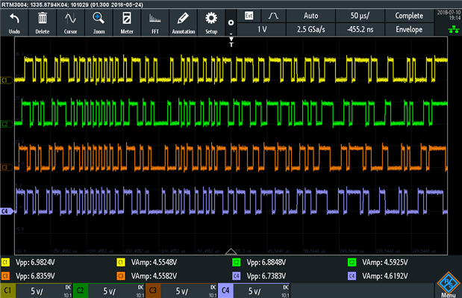Toggle the C3 channel button
The width and height of the screenshot is (462, 298).
(x=152, y=291)
